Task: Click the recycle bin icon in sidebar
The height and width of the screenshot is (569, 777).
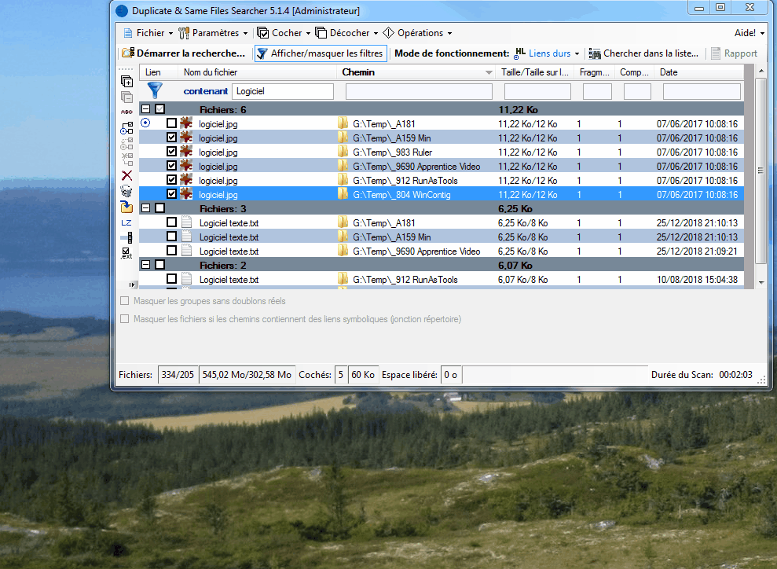Action: coord(126,191)
